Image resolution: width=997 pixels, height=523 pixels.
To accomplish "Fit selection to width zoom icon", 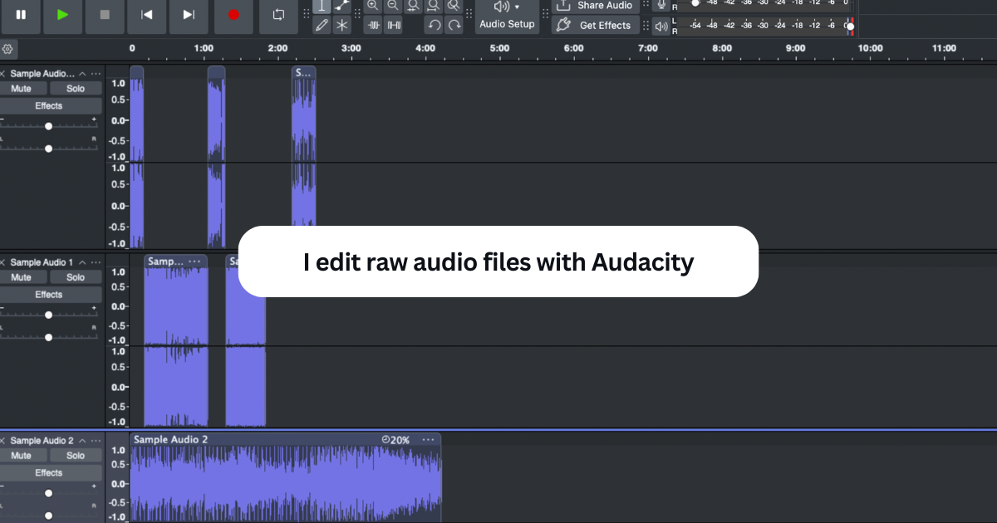I will click(x=413, y=6).
